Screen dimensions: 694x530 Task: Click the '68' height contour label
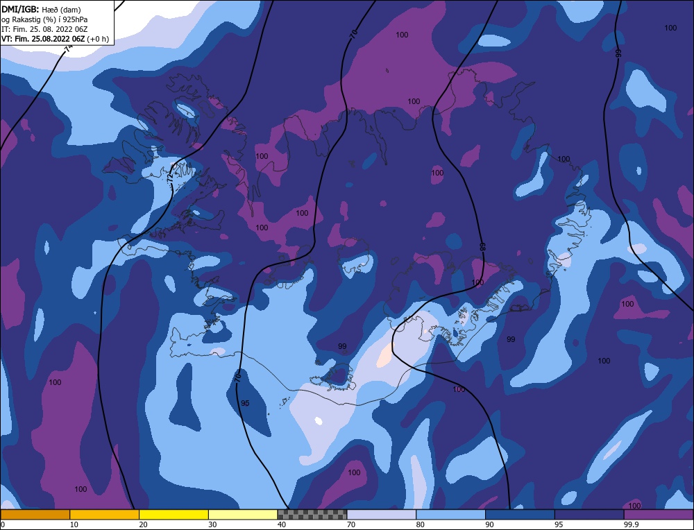pyautogui.click(x=483, y=247)
